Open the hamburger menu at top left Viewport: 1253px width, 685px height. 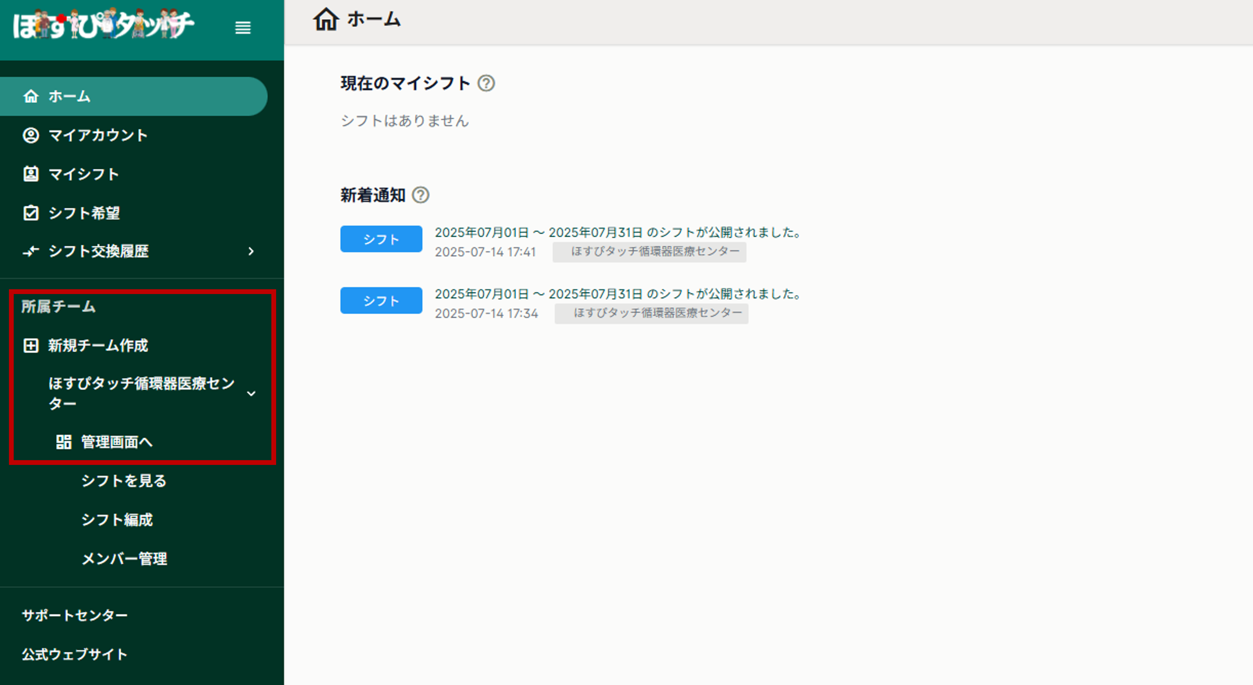(x=243, y=28)
